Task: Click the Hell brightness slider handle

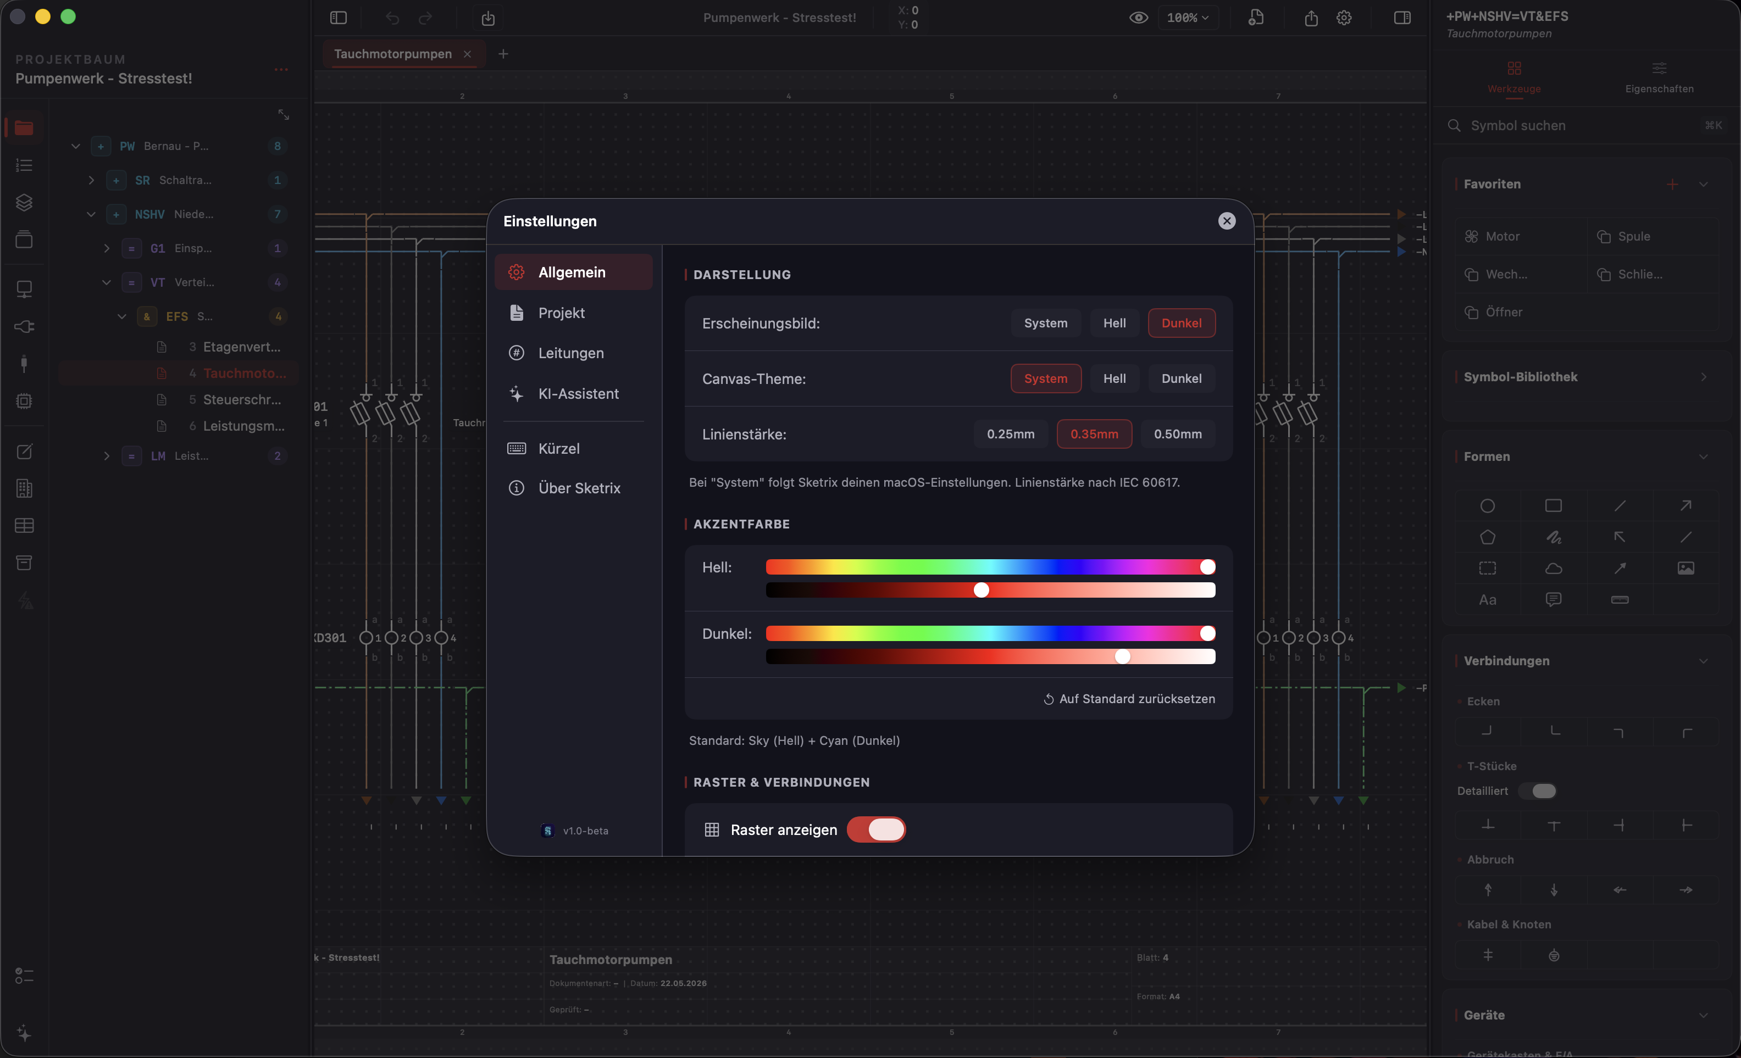Action: pos(981,590)
